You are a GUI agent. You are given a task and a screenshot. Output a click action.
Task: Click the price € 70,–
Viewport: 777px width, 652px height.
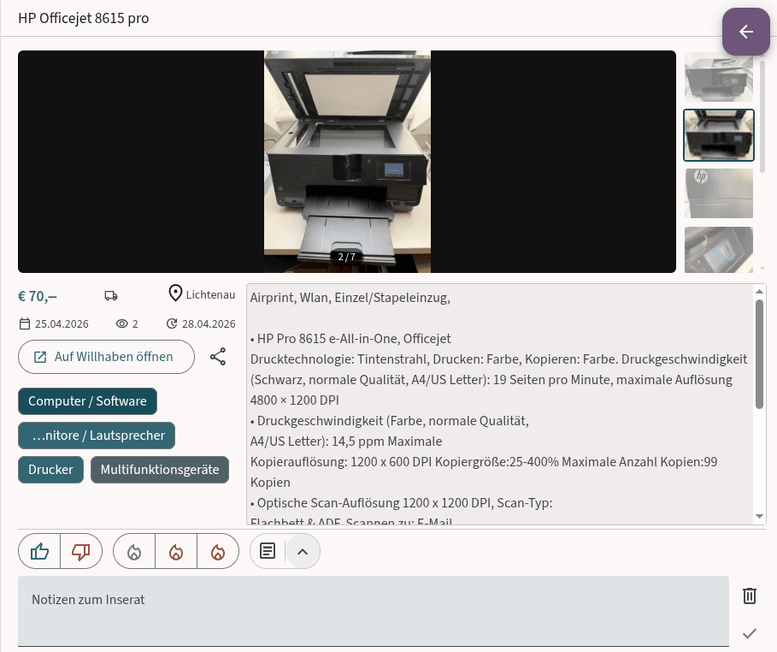38,296
